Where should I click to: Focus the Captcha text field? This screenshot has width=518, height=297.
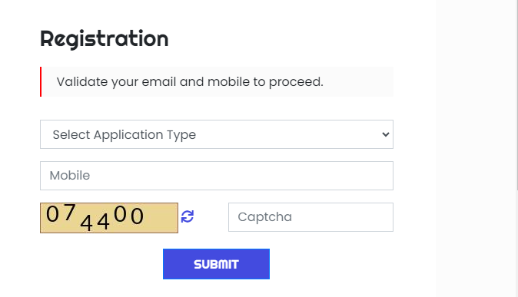pyautogui.click(x=310, y=217)
